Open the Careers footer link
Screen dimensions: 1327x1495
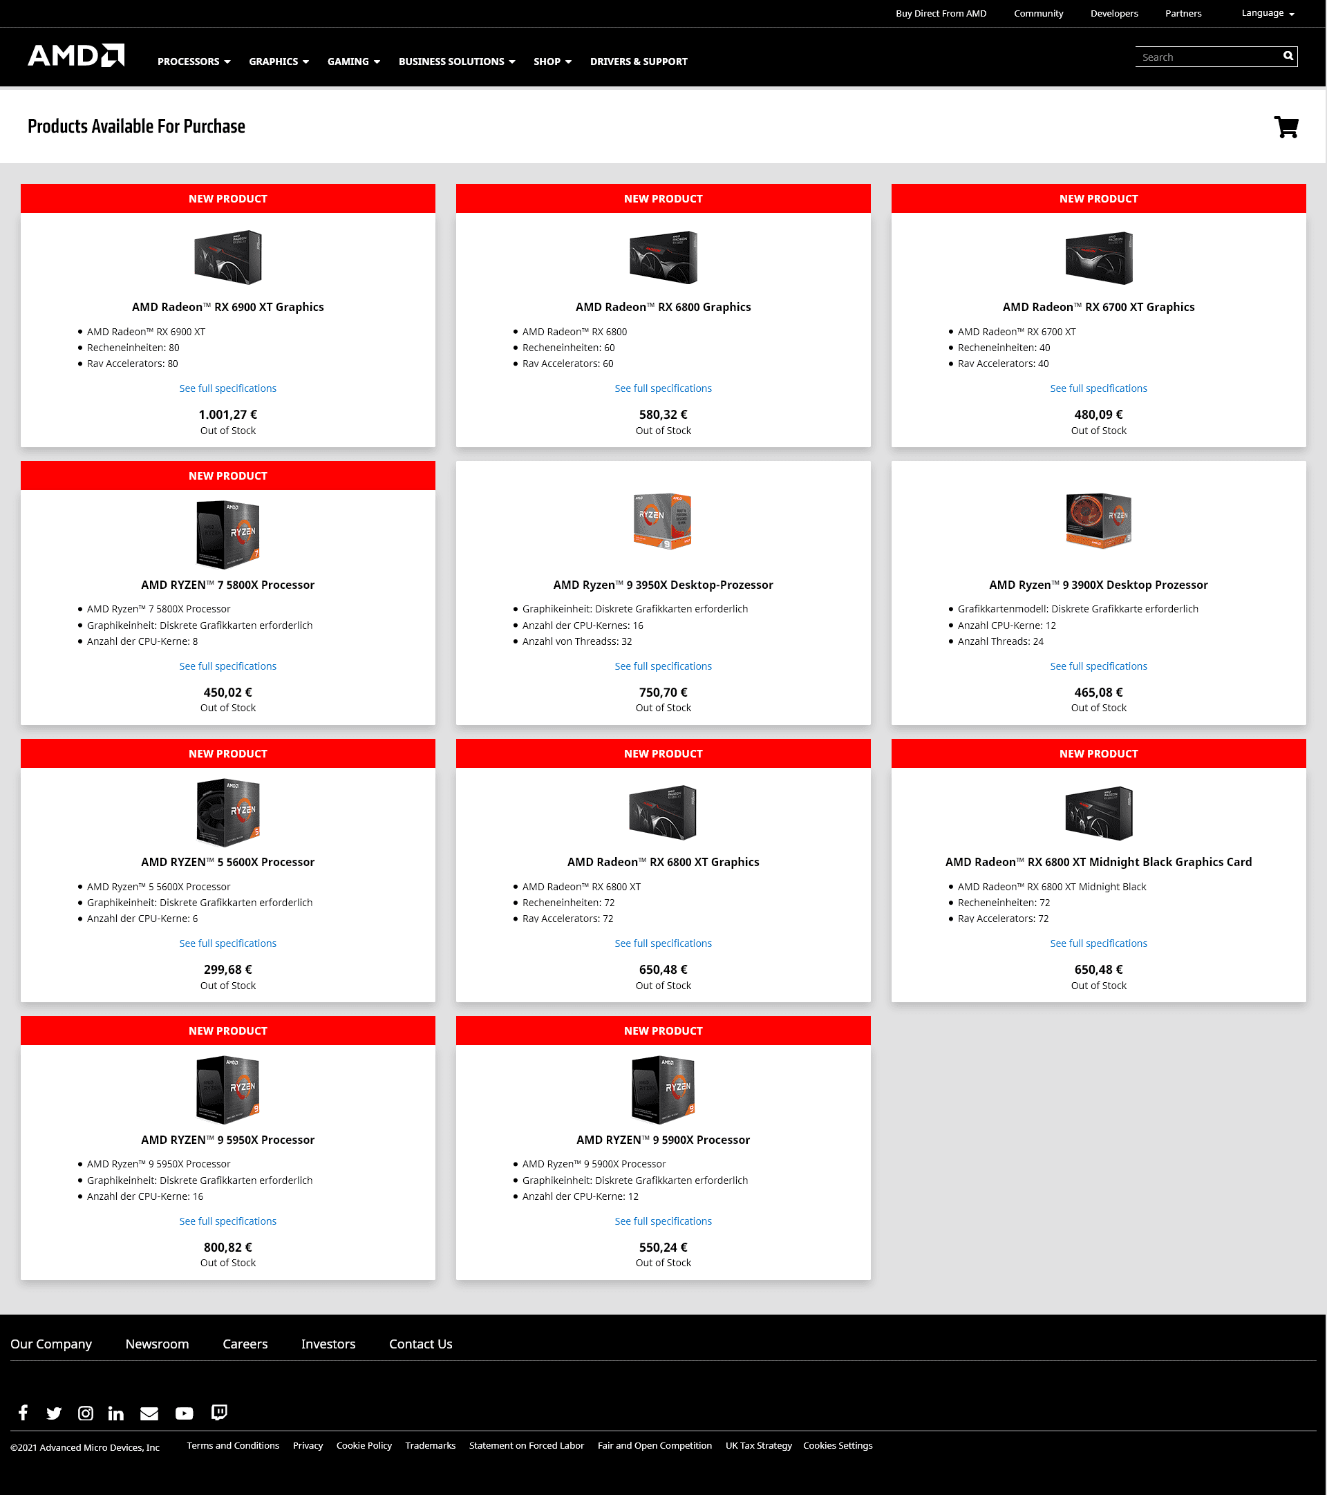[x=245, y=1344]
